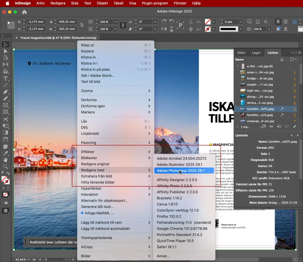Open rotation angle dropdown

[155, 22]
